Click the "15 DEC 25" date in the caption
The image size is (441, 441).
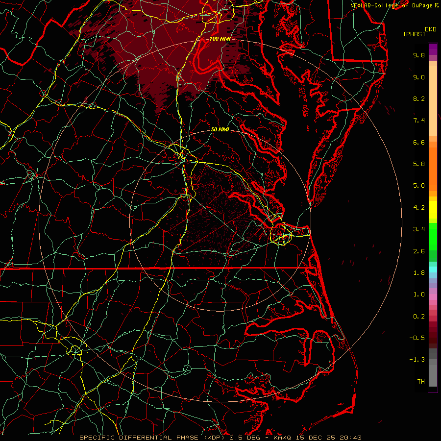316,438
